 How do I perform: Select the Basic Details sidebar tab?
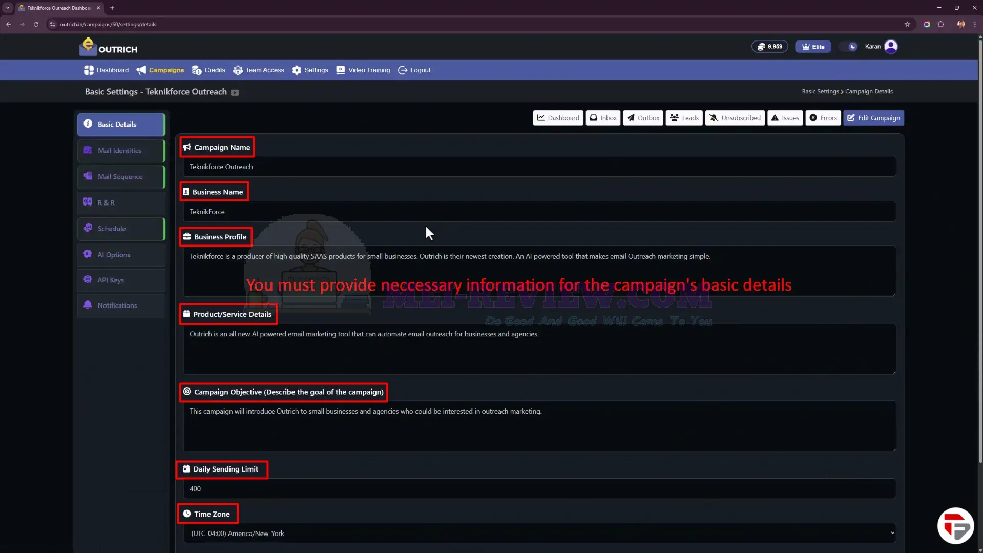[x=121, y=125]
